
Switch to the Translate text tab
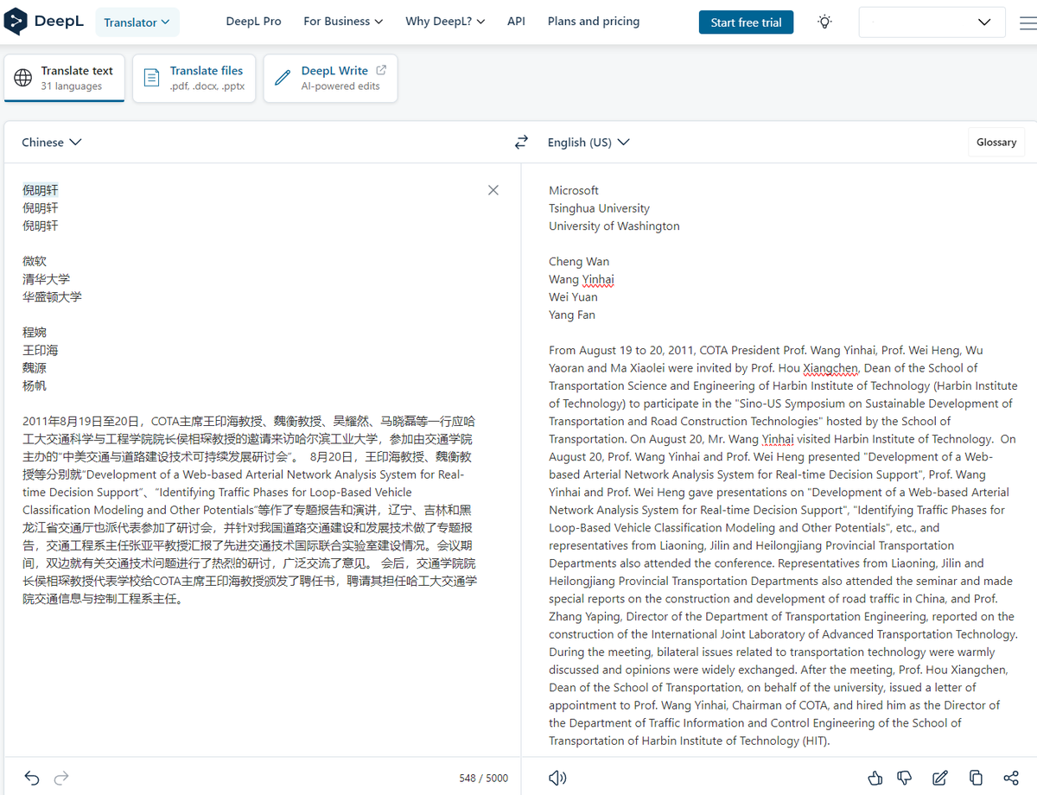(64, 78)
